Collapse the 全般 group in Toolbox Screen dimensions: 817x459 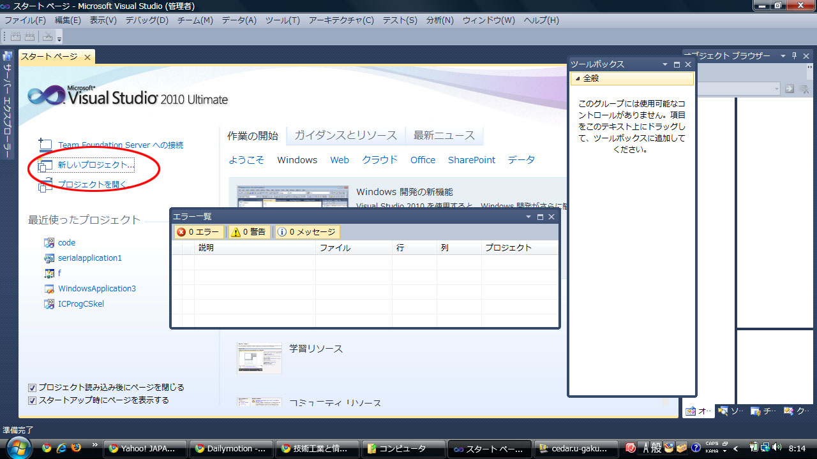(578, 78)
